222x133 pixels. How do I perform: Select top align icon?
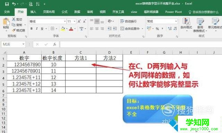(92, 21)
